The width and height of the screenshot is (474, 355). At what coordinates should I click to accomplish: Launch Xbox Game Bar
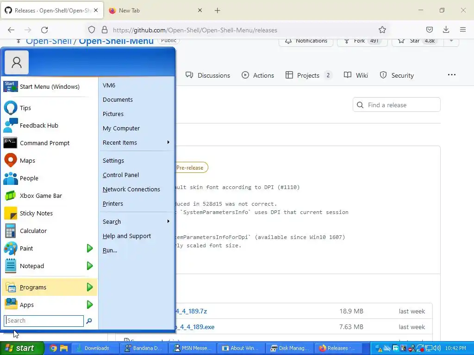(x=49, y=196)
